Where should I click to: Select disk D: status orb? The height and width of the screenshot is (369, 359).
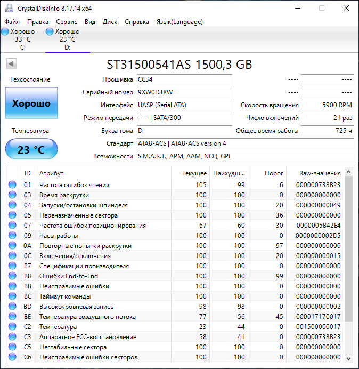click(50, 32)
